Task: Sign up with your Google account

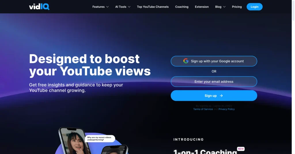Action: [214, 61]
